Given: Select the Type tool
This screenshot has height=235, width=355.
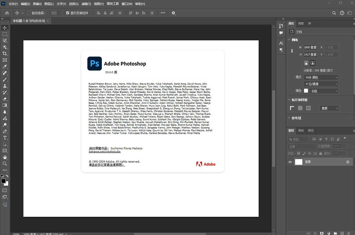Looking at the screenshot, I should coord(5,138).
